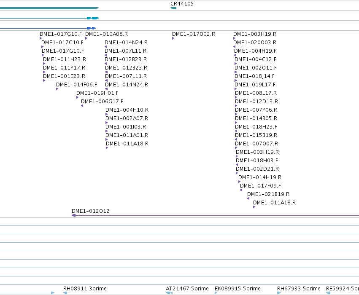Select the DME1-011H23.R label

(65, 59)
